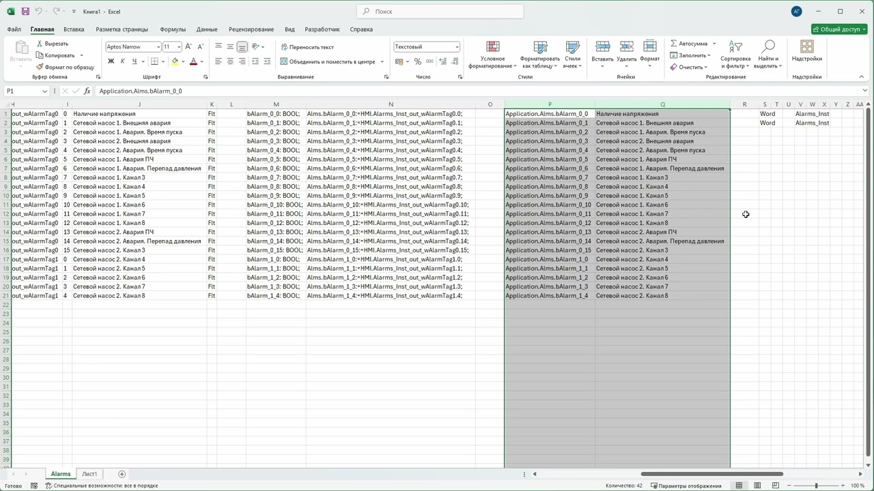The image size is (874, 491).
Task: Open the Данные ribbon tab
Action: [207, 29]
